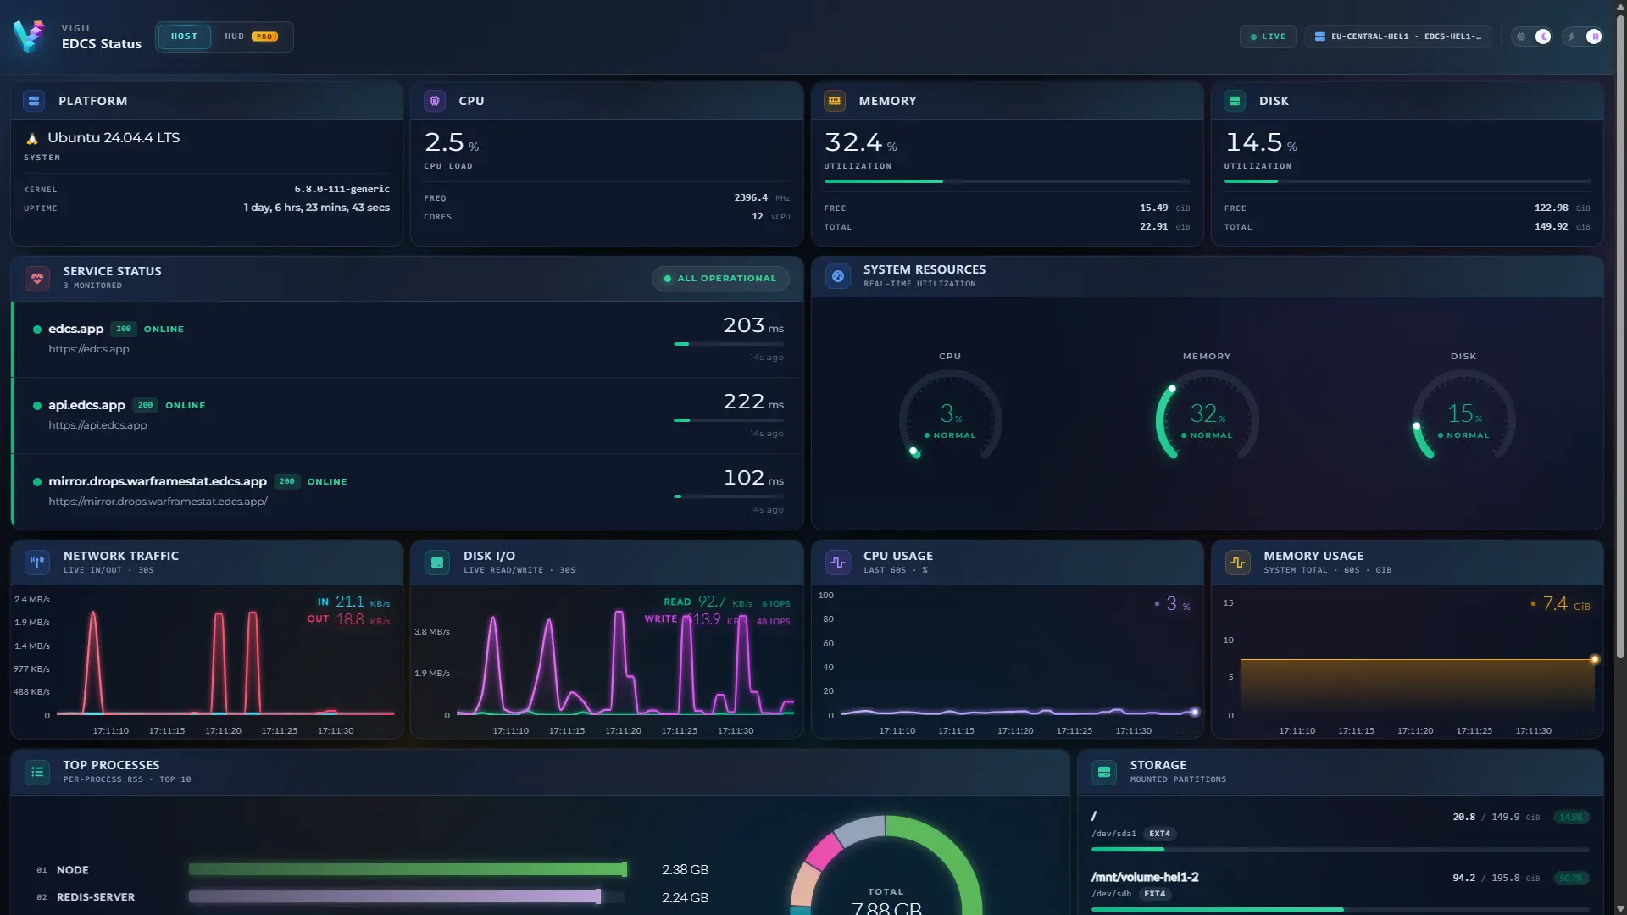1627x915 pixels.
Task: Click the Platform panel icon
Action: pyautogui.click(x=34, y=101)
